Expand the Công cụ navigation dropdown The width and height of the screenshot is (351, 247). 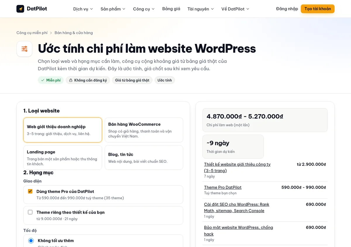144,9
